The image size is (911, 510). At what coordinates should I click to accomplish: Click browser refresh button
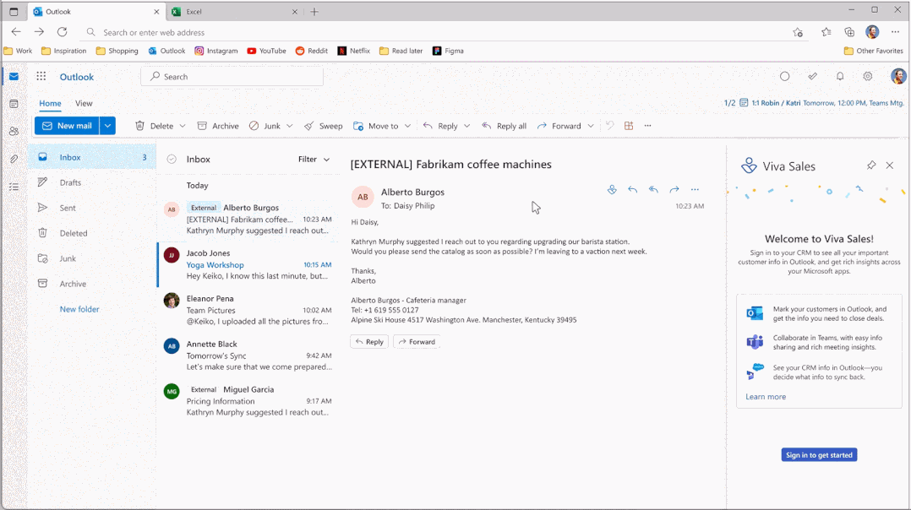63,32
